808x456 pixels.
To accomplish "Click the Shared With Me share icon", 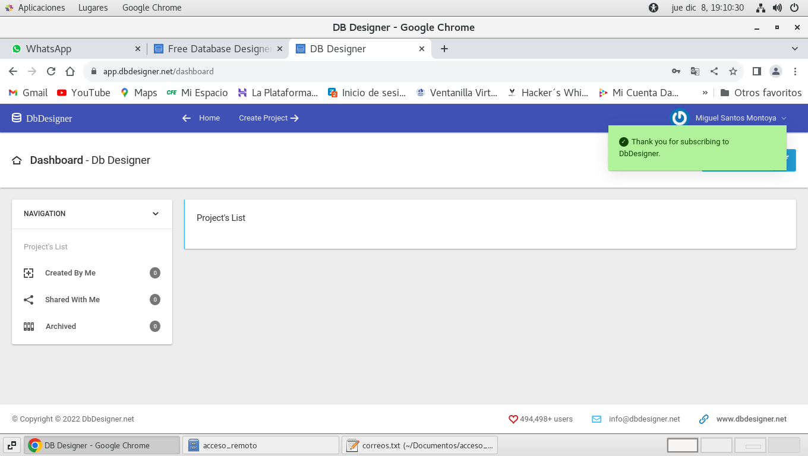I will click(x=29, y=300).
